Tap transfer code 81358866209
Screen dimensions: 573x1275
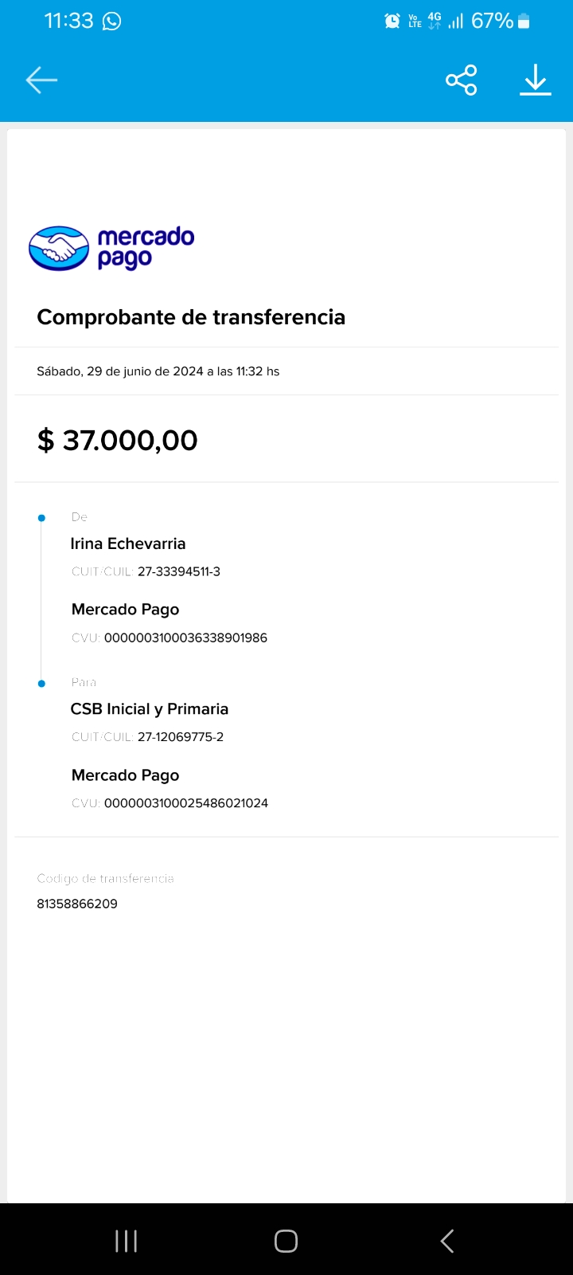click(77, 904)
